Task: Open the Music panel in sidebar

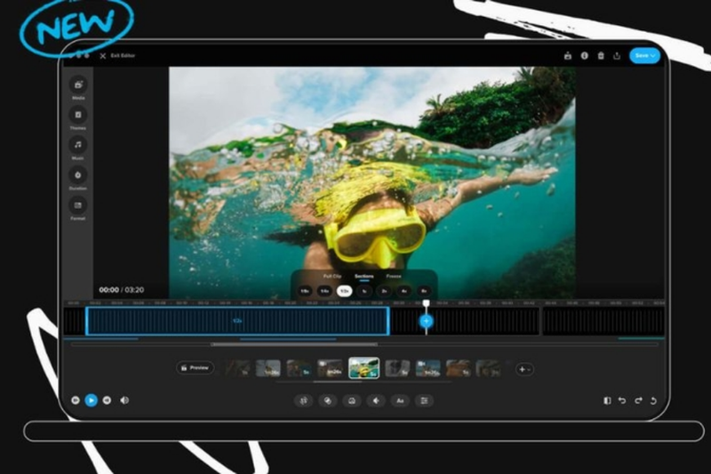Action: point(78,145)
